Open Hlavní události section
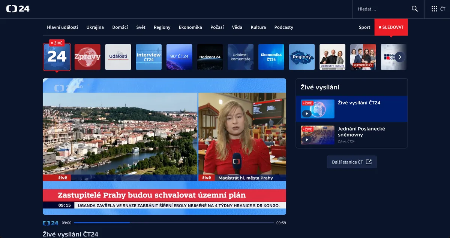450x238 pixels. click(x=62, y=27)
